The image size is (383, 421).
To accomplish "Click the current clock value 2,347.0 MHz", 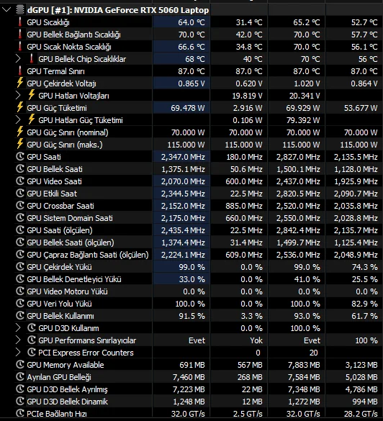I will point(183,157).
